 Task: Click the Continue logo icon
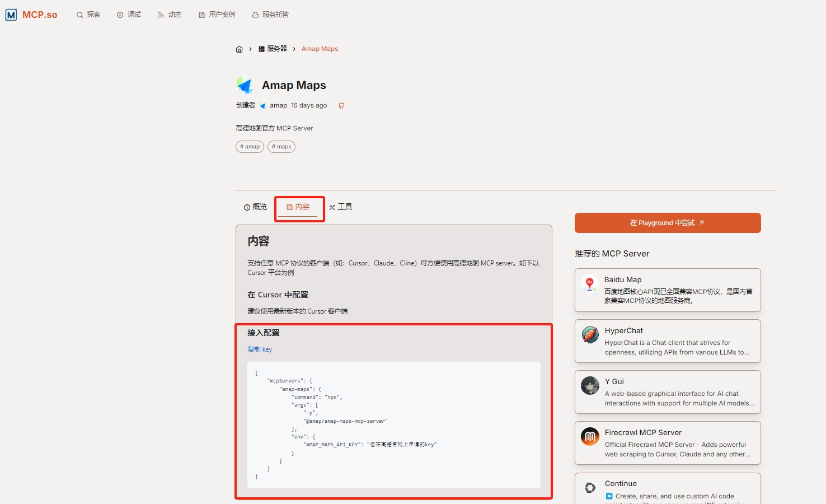coord(590,488)
